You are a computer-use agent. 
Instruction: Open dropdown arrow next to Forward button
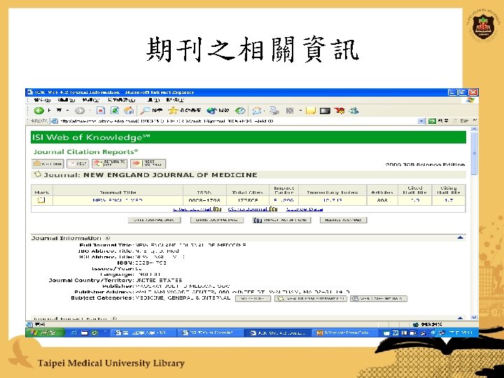pyautogui.click(x=90, y=111)
